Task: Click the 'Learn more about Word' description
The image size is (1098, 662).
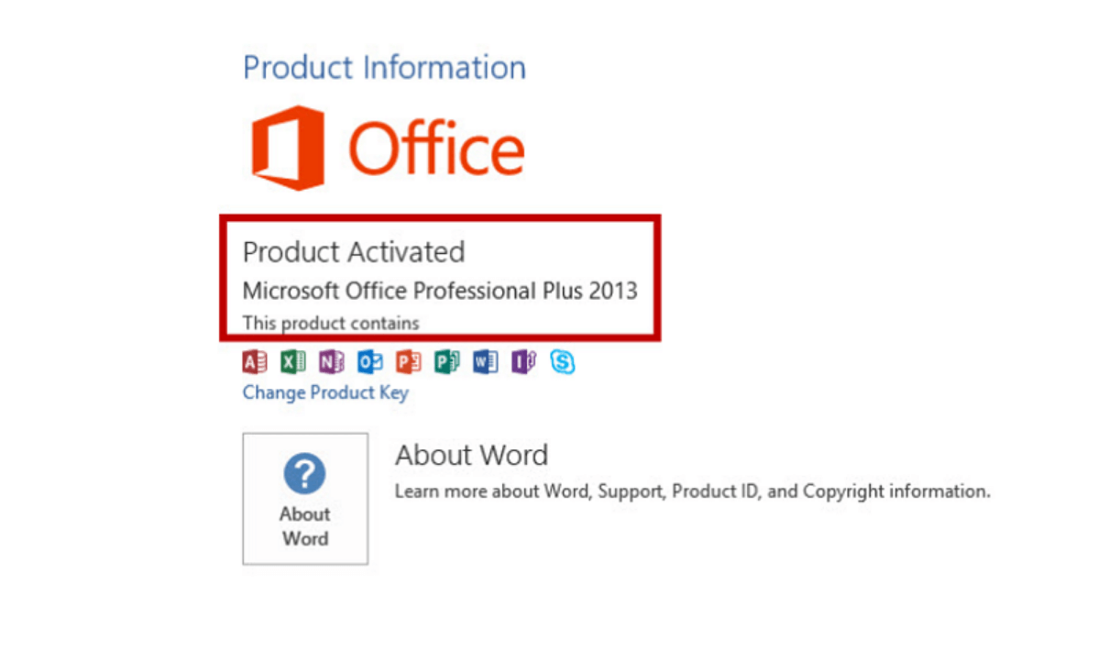Action: tap(693, 491)
